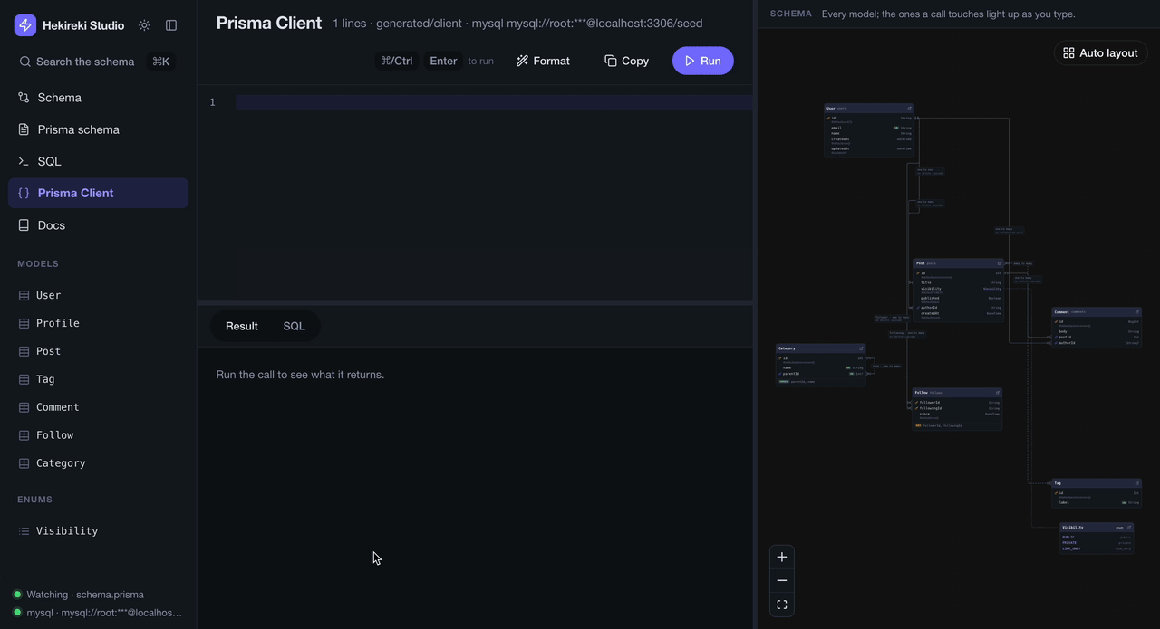Open Comment table's external link icon

click(x=1136, y=312)
